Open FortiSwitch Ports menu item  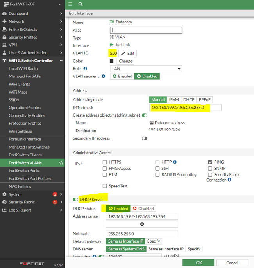[24, 171]
